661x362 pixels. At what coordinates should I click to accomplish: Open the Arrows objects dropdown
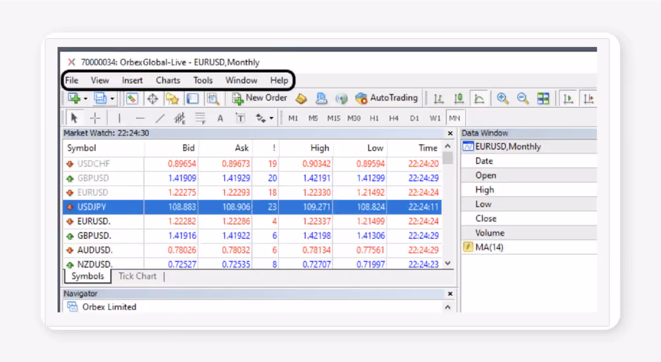click(x=272, y=118)
